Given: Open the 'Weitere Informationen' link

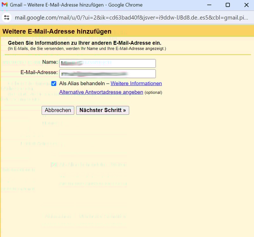Looking at the screenshot, I should (x=136, y=84).
